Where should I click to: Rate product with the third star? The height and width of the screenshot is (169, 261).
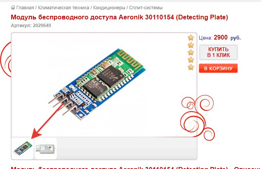click(x=191, y=52)
